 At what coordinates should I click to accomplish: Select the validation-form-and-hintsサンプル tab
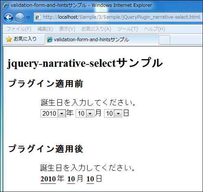pyautogui.click(x=101, y=40)
